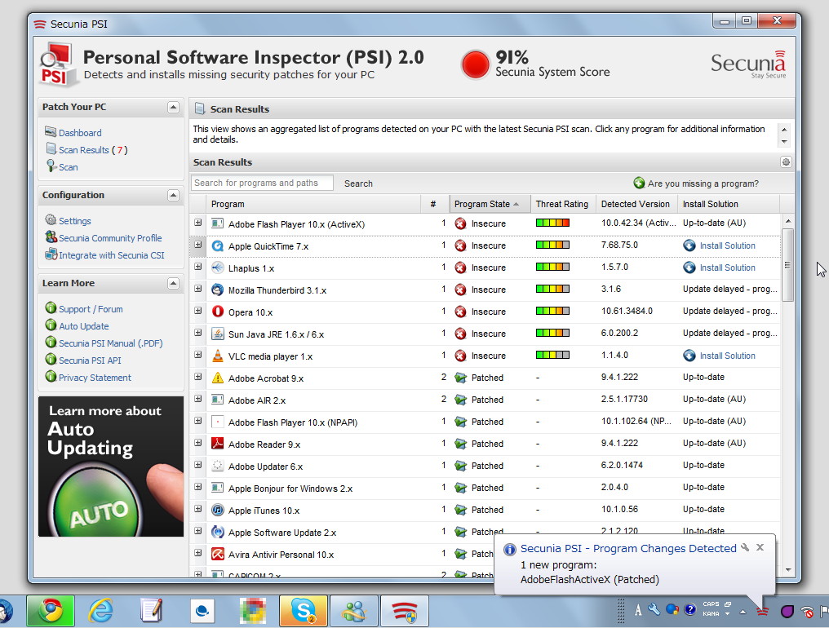This screenshot has height=628, width=829.
Task: Expand the Opera 10.x row
Action: [x=197, y=311]
